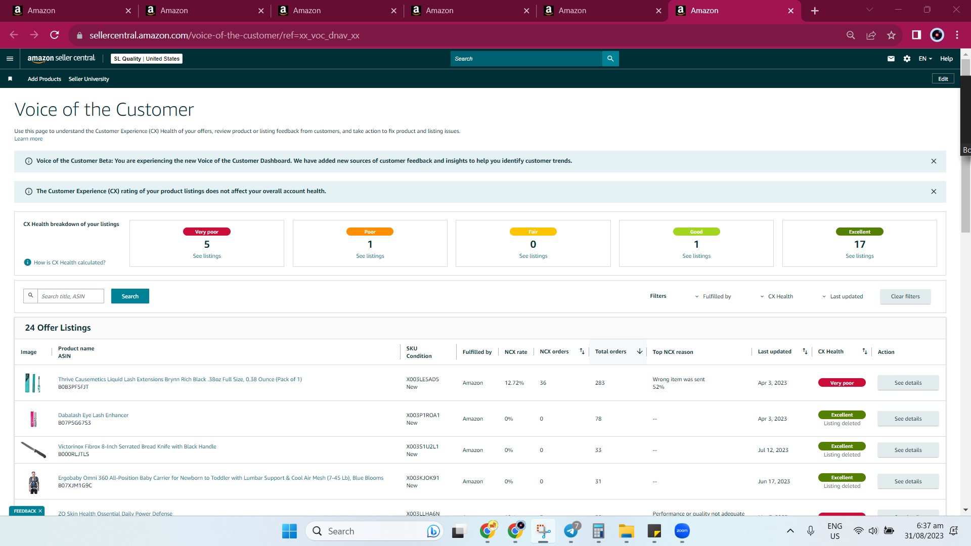Dismiss the CX rating account health banner
Screen dimensions: 971x546
click(x=934, y=192)
